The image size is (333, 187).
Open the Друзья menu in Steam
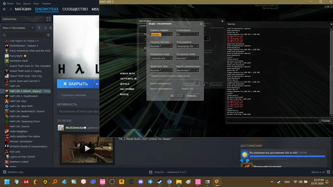27,4
